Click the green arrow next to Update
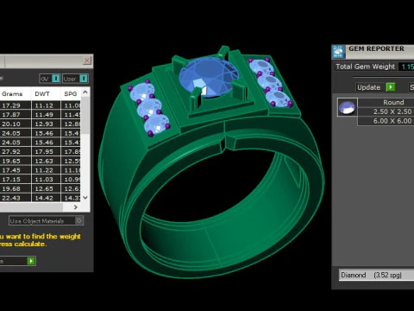Image resolution: width=414 pixels, height=311 pixels. tap(391, 87)
